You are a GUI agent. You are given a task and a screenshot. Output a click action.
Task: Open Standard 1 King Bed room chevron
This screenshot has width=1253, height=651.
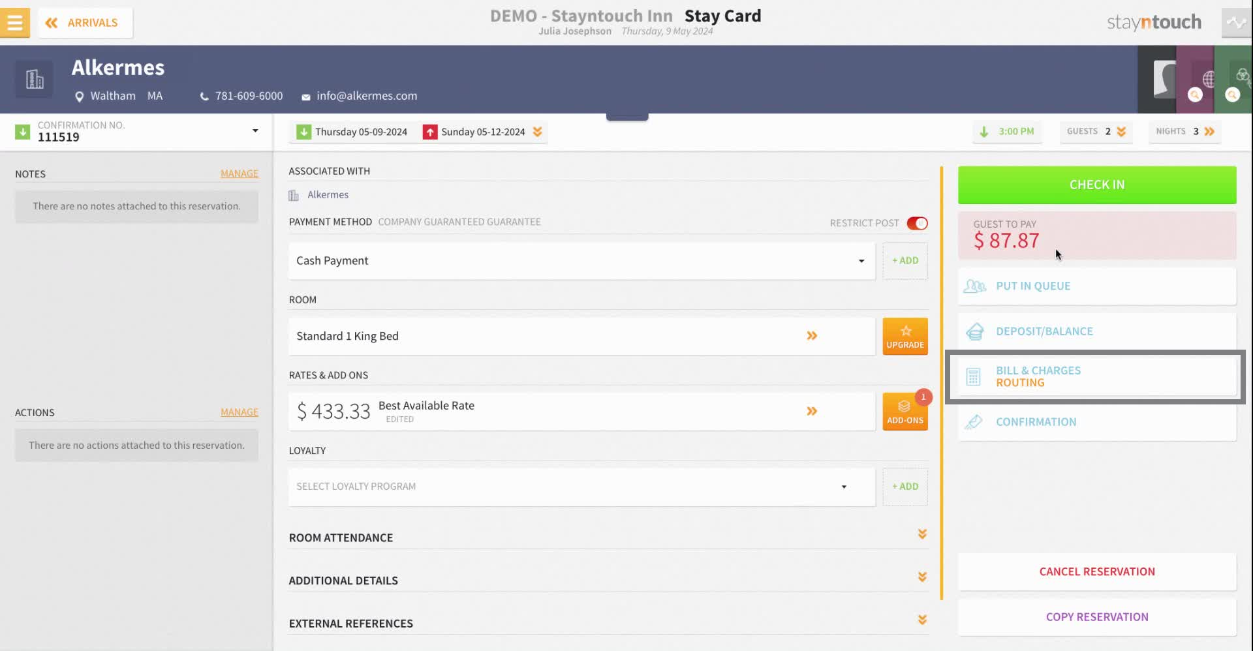coord(812,336)
